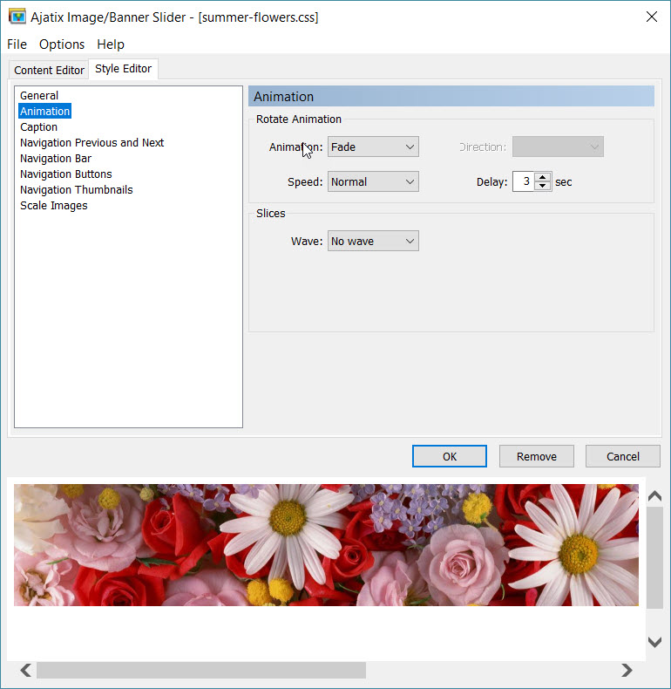
Task: Decrease the Delay with down arrow
Action: pyautogui.click(x=543, y=187)
